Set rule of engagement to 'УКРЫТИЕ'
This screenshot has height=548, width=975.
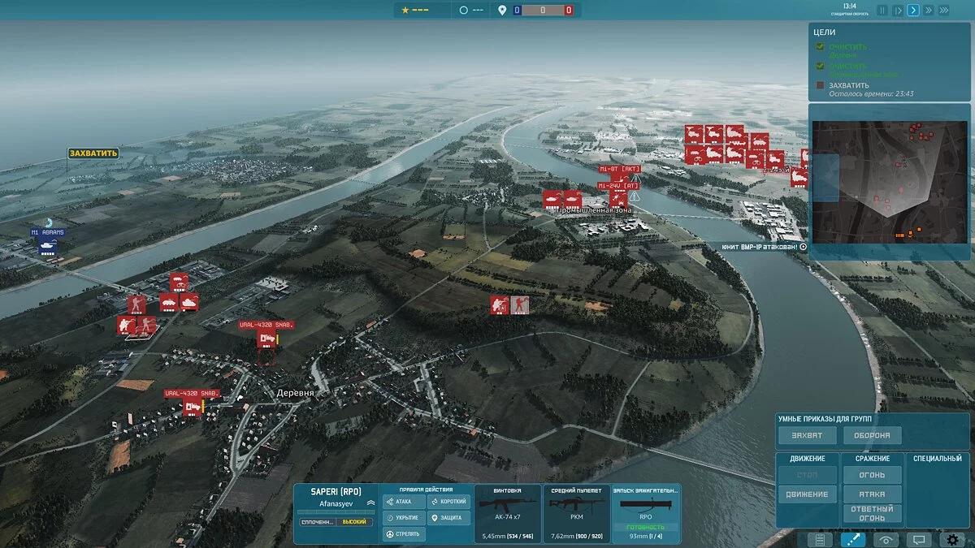coord(404,518)
